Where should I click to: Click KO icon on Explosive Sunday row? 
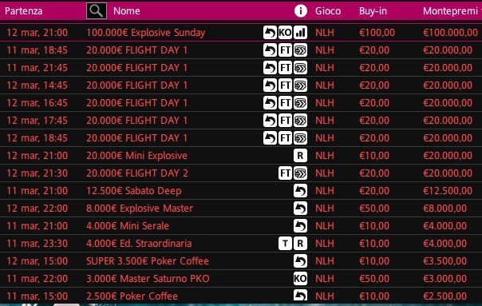pos(285,33)
